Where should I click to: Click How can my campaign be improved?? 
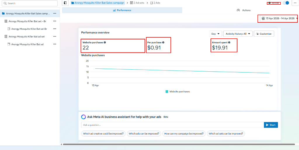coord(184,134)
